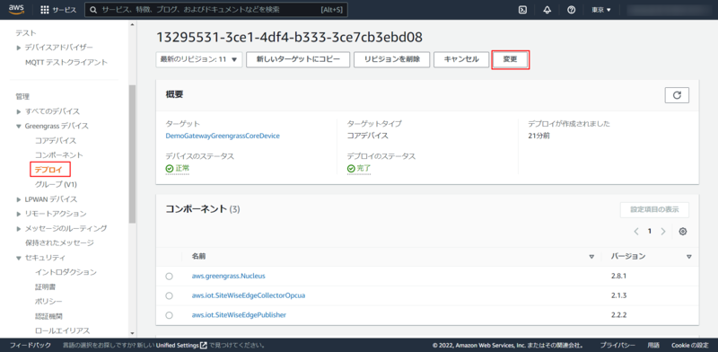Screen dimensions: 718x352
Task: Click デバイスのステータス 正常 status
Action: (x=177, y=169)
